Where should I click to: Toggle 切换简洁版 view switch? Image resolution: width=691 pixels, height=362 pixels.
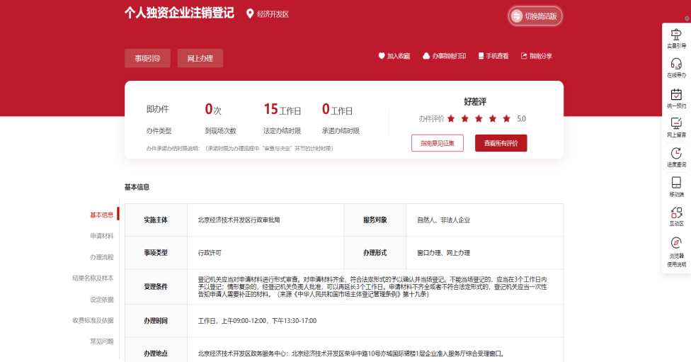[535, 16]
